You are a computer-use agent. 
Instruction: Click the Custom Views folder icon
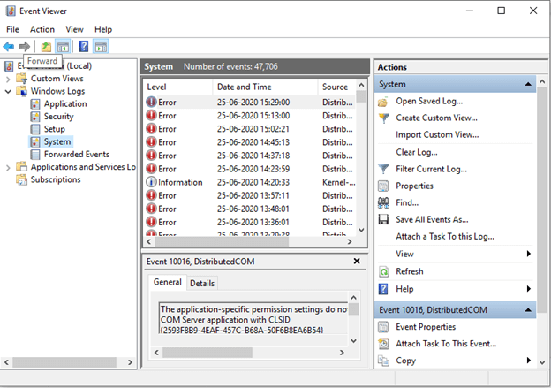pyautogui.click(x=22, y=79)
